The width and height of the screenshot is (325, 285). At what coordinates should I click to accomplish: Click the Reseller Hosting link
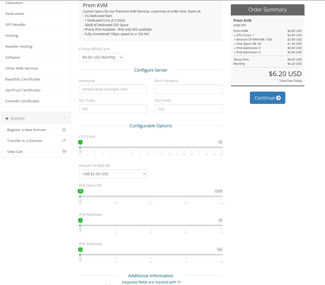pos(19,46)
